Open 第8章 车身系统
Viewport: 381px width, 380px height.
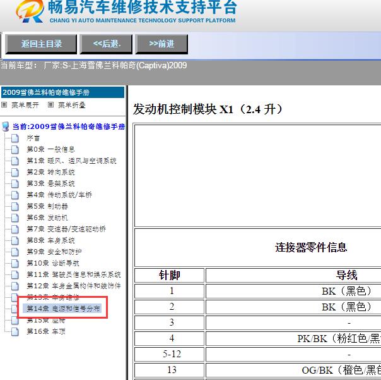pyautogui.click(x=50, y=240)
